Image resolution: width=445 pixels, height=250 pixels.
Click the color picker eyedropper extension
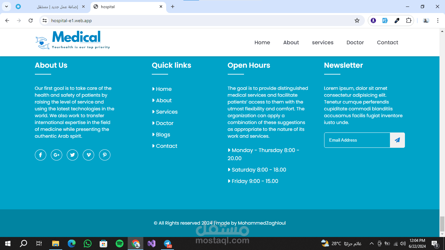(x=397, y=21)
